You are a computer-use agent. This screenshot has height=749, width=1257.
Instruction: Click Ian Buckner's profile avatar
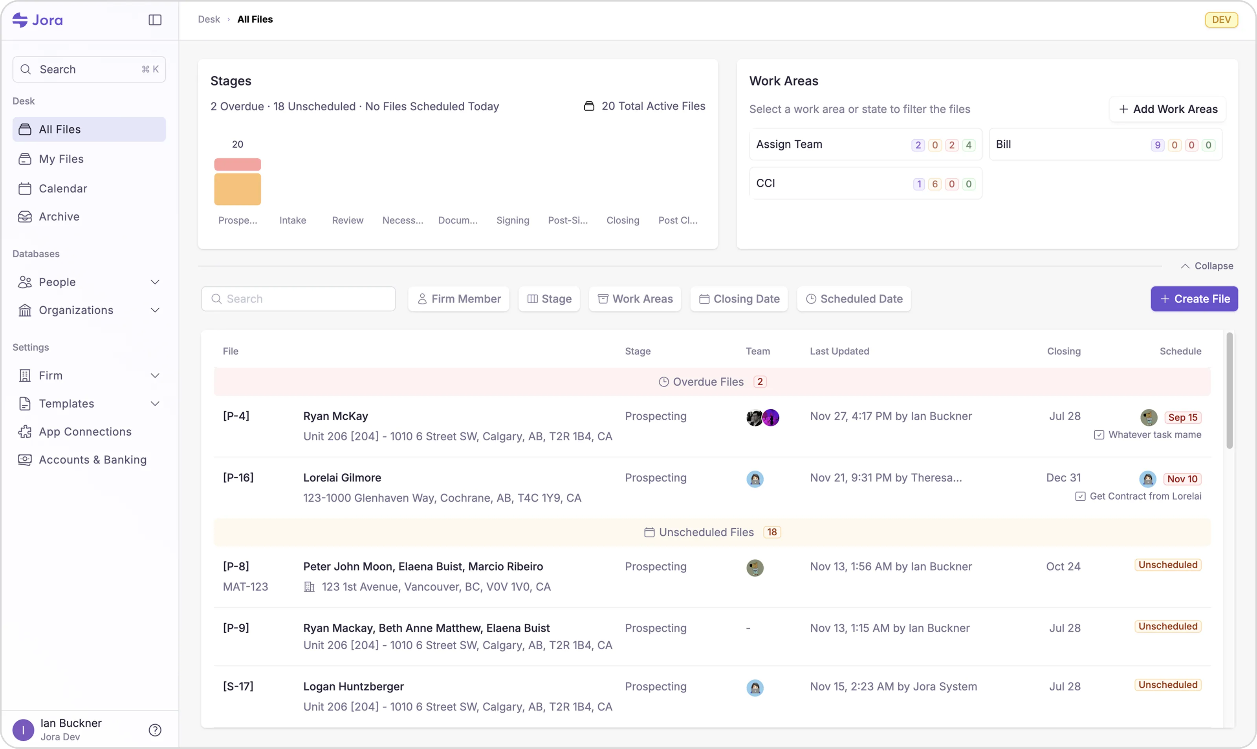pos(24,729)
